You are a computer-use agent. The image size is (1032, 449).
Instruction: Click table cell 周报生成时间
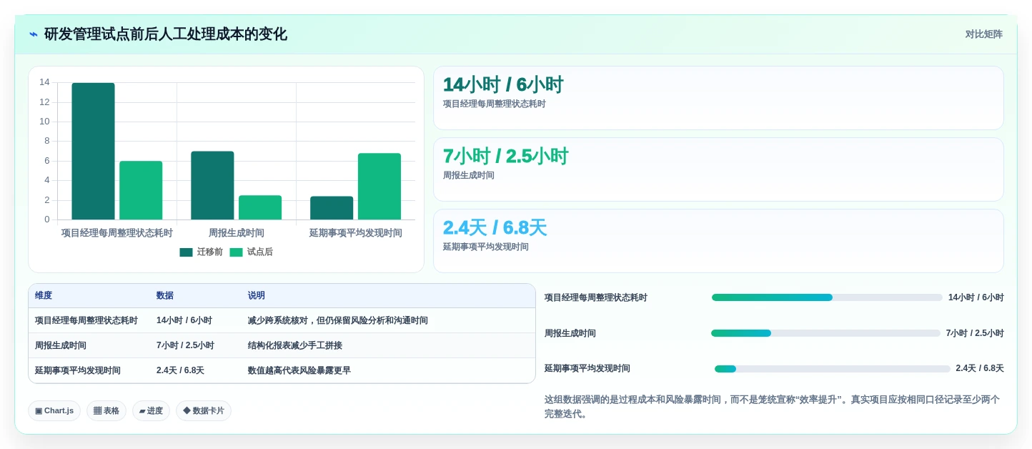tap(61, 345)
